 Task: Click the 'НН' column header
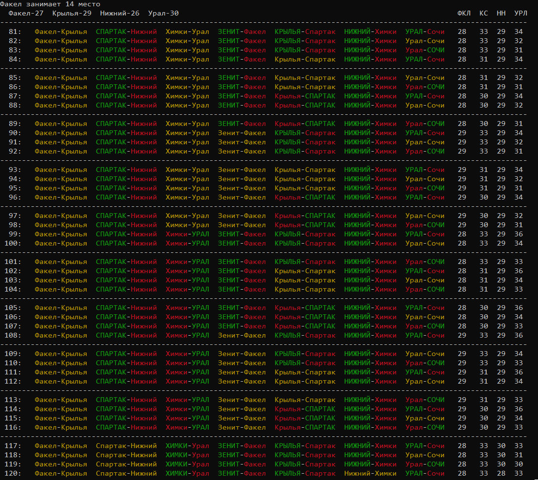pos(501,14)
